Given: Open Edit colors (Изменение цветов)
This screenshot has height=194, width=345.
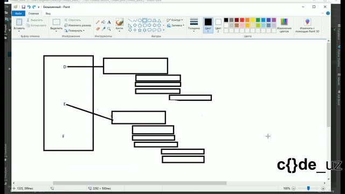Looking at the screenshot, I should (x=284, y=25).
